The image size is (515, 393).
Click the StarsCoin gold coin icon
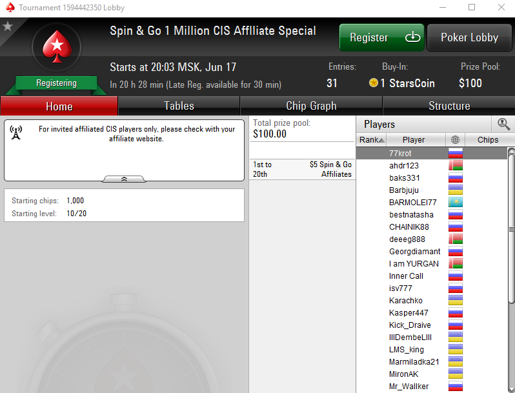tap(374, 83)
